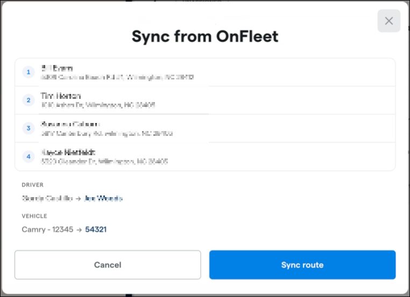Click the DRIVER section label
Viewport: 410px width, 297px height.
pos(33,185)
